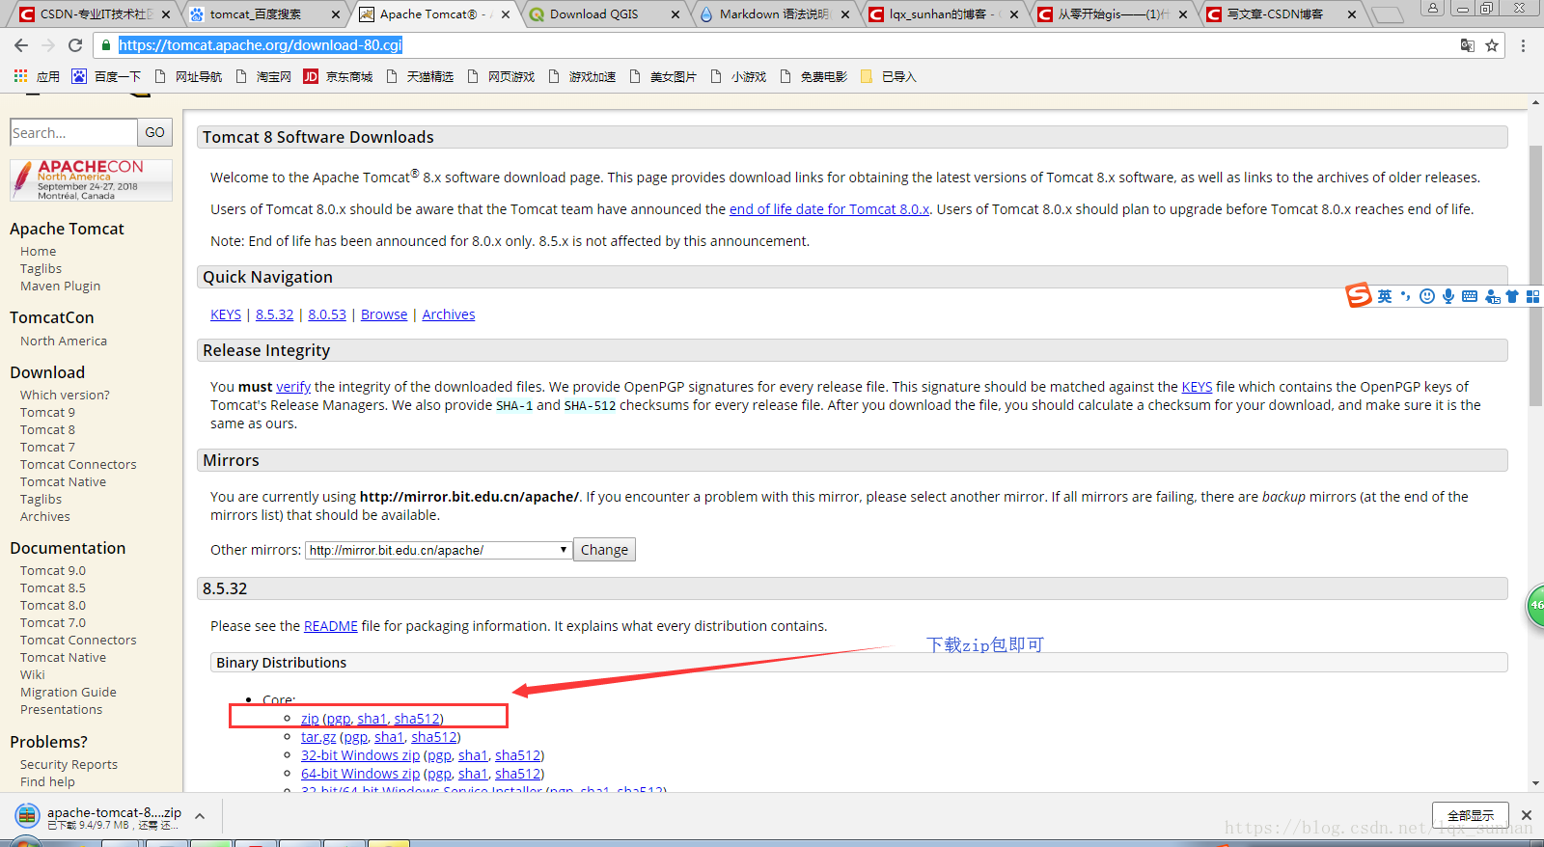Open the Browse link

click(x=384, y=314)
